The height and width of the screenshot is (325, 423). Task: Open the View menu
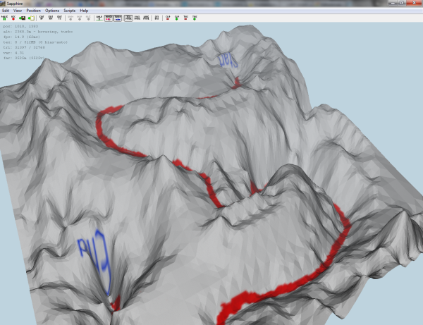(x=18, y=11)
